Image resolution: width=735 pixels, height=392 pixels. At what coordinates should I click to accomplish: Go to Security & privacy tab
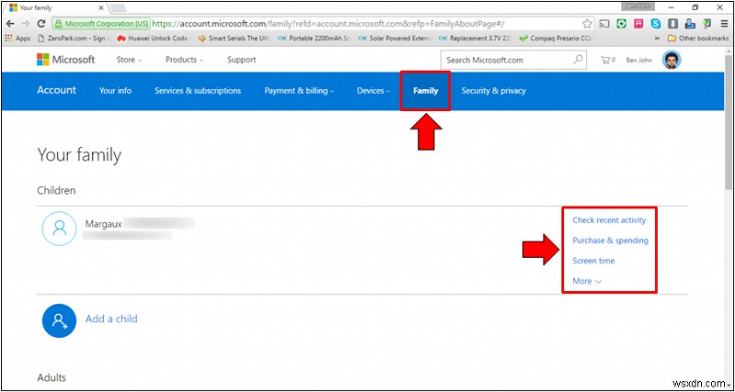click(493, 91)
